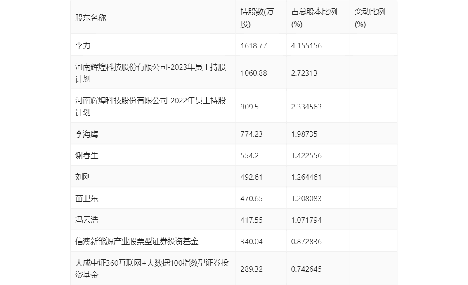Select the value 470.65
The width and height of the screenshot is (468, 285).
tap(251, 199)
